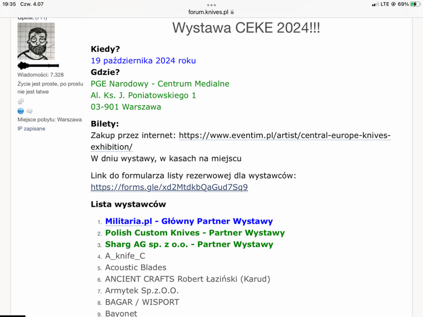This screenshot has height=317, width=423.
Task: Send message via speech bubble icon
Action: 29,111
